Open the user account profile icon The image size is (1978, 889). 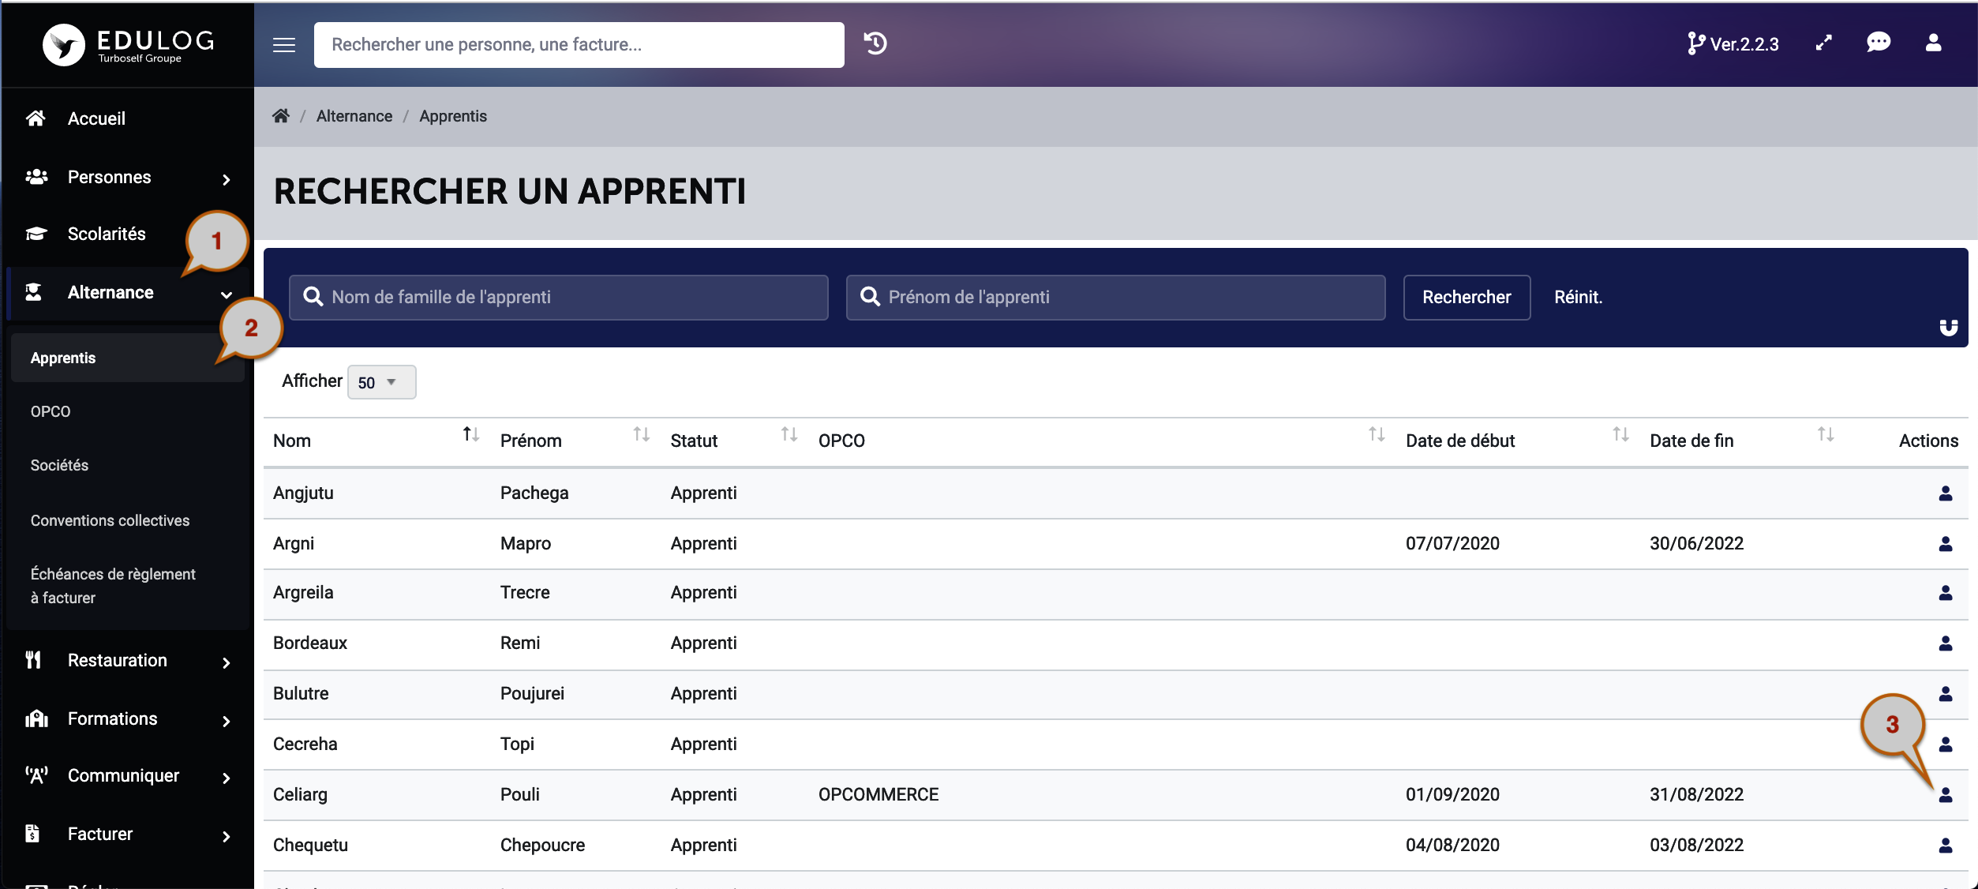(1933, 43)
